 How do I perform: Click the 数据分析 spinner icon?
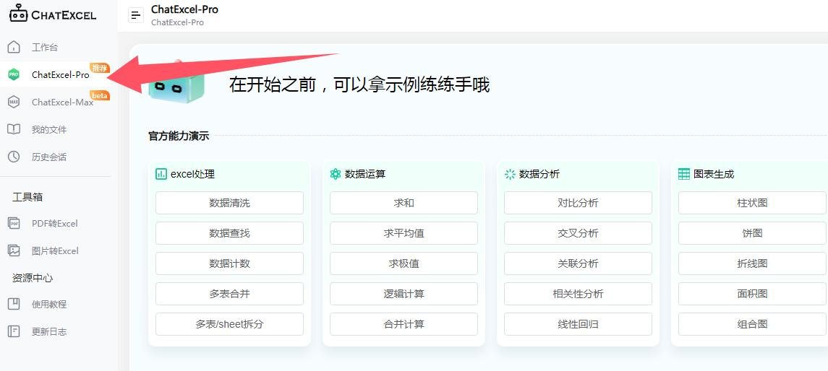click(x=510, y=174)
